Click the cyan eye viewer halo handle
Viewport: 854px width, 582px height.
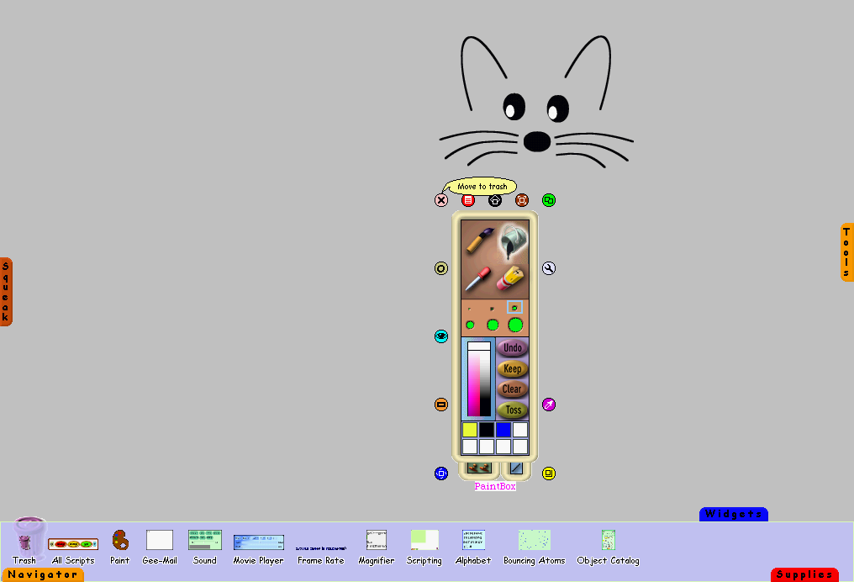(x=441, y=336)
